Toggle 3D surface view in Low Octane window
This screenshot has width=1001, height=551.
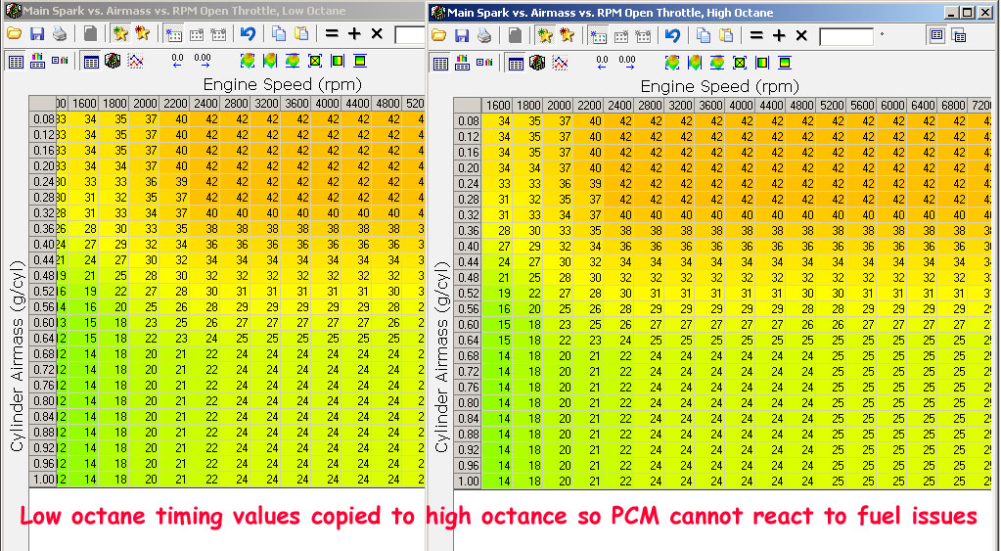point(112,62)
